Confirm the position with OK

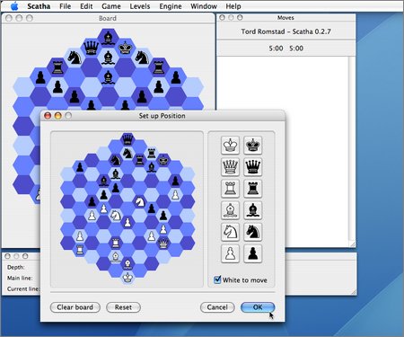(x=258, y=307)
